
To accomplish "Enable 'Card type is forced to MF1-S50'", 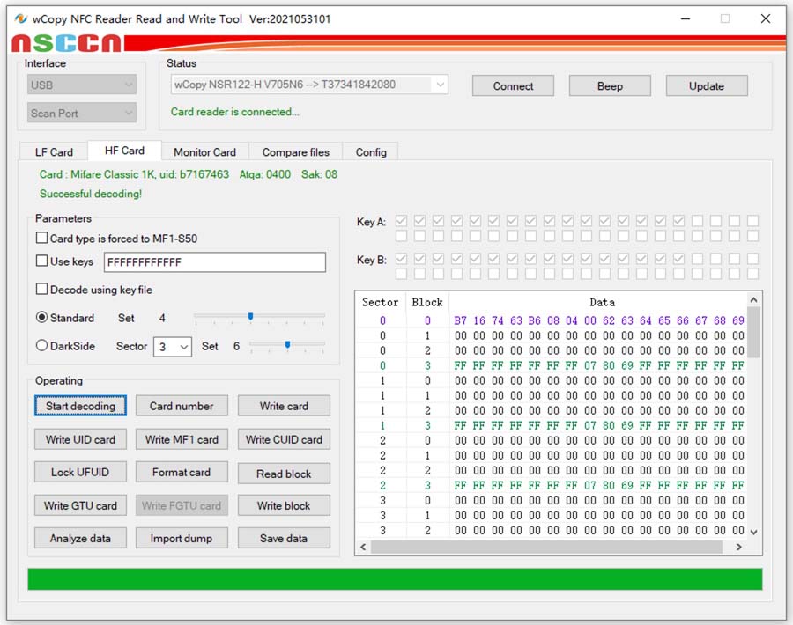I will pos(42,238).
